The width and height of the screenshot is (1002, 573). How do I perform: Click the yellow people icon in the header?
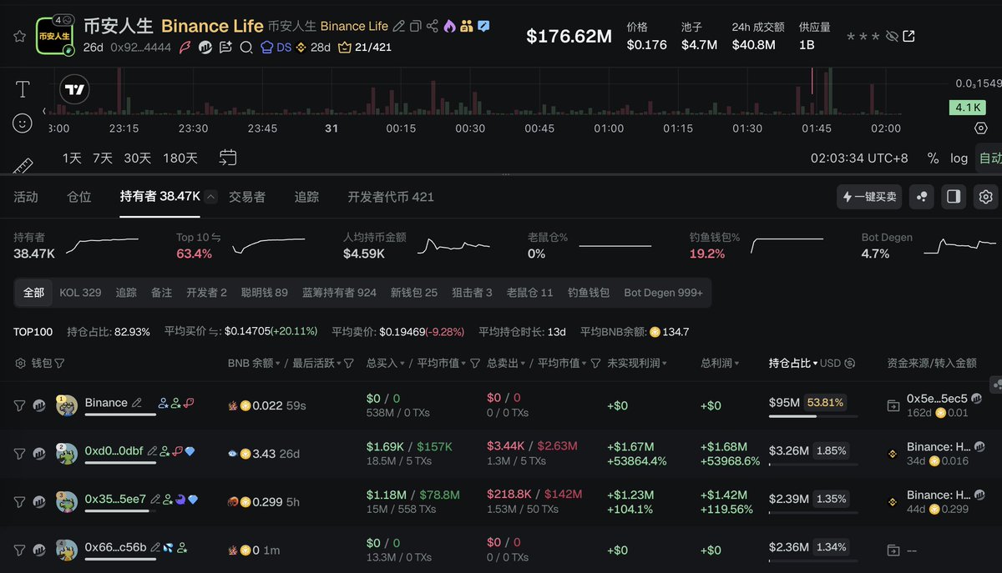[466, 27]
